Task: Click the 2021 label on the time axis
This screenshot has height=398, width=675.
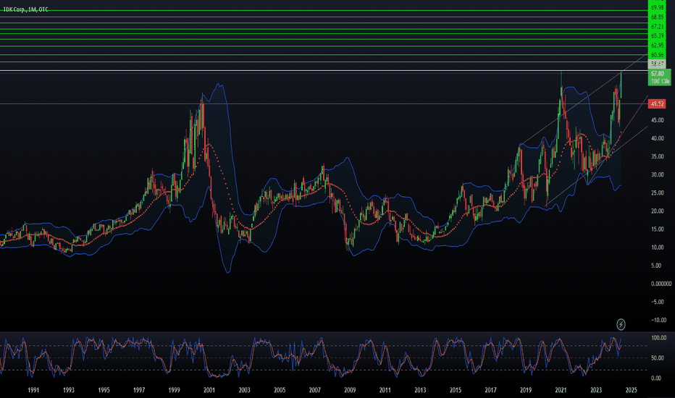Action: [561, 390]
